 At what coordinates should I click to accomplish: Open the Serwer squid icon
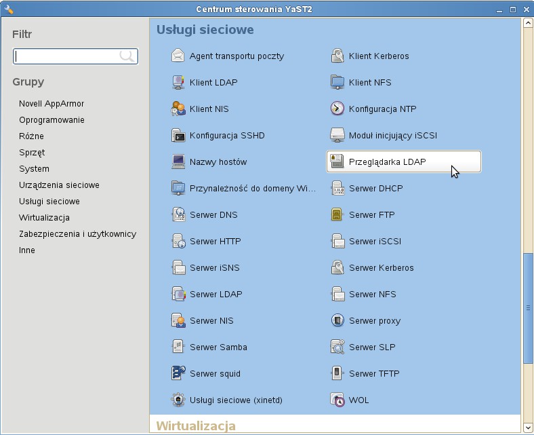tap(178, 374)
